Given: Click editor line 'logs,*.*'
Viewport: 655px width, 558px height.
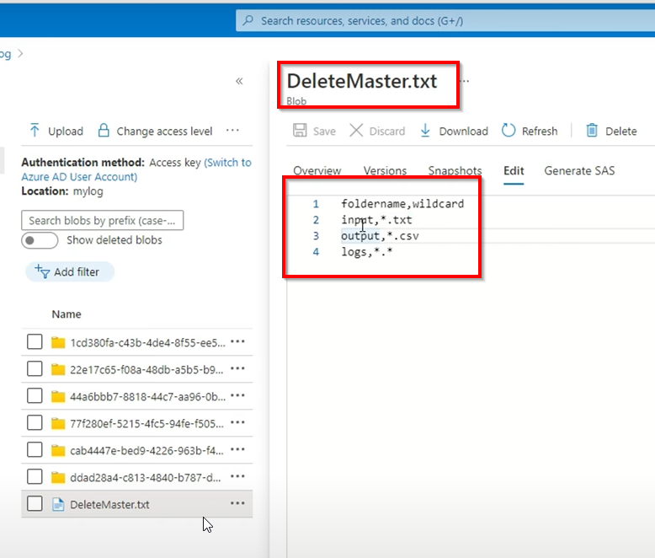Looking at the screenshot, I should tap(367, 252).
